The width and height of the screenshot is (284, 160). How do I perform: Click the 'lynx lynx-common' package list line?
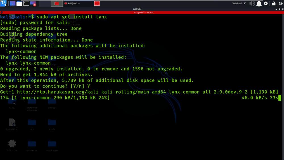[28, 63]
